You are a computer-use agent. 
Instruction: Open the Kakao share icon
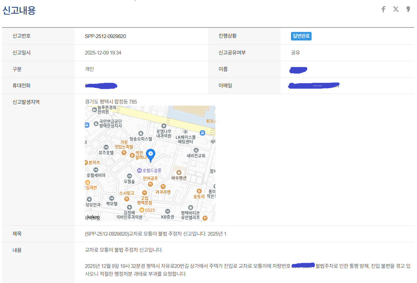pos(408,9)
